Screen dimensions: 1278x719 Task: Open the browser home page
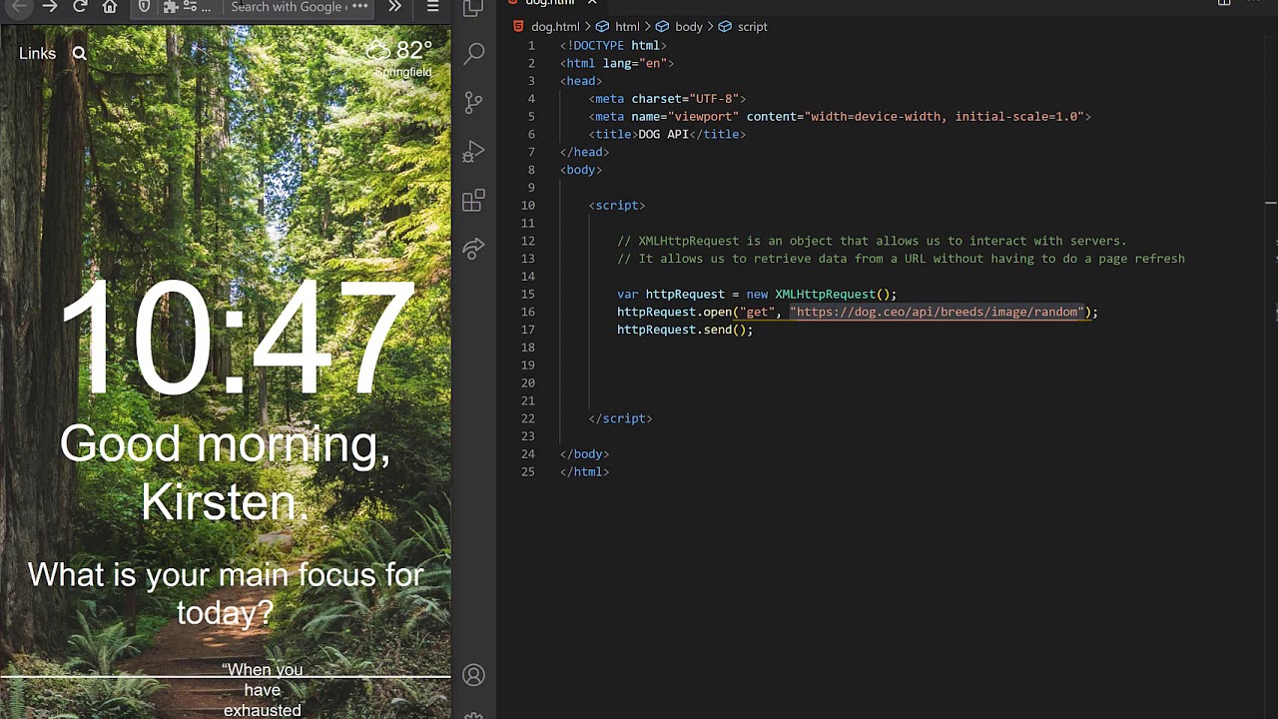click(x=110, y=7)
